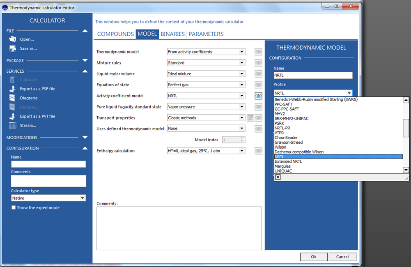
Task: Increase the Model index stepper
Action: pyautogui.click(x=242, y=138)
